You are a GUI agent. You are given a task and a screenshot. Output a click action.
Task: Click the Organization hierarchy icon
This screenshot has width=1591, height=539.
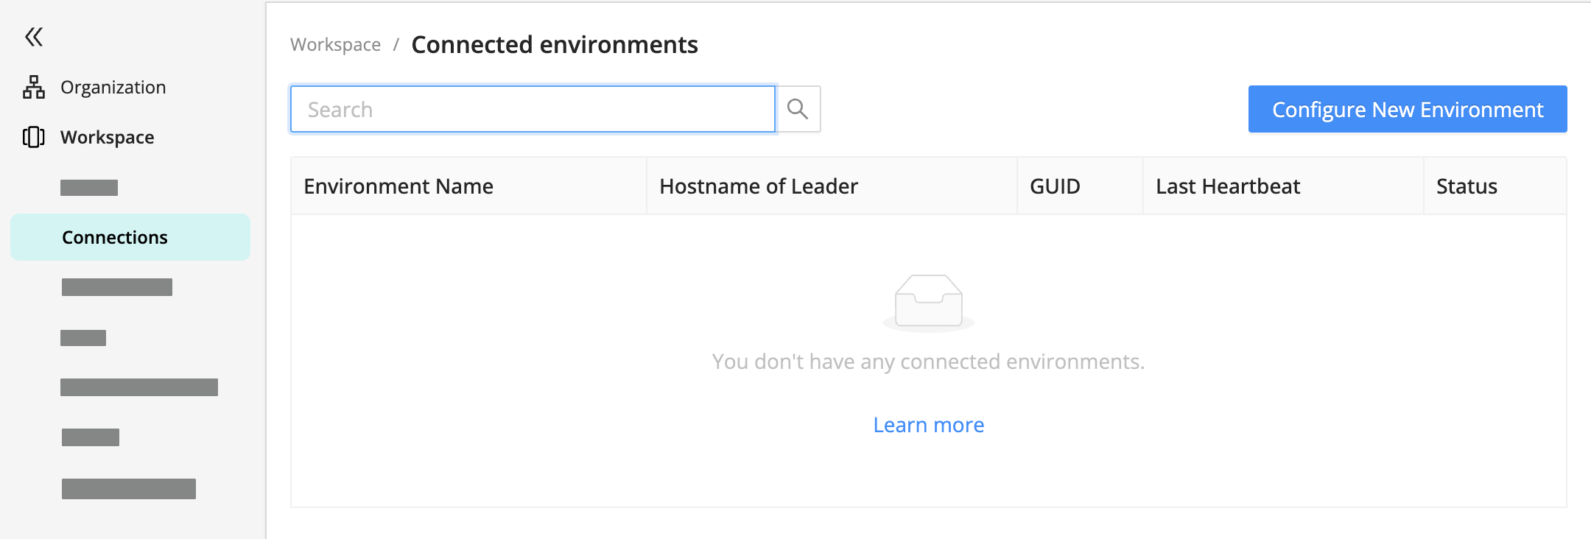(32, 85)
